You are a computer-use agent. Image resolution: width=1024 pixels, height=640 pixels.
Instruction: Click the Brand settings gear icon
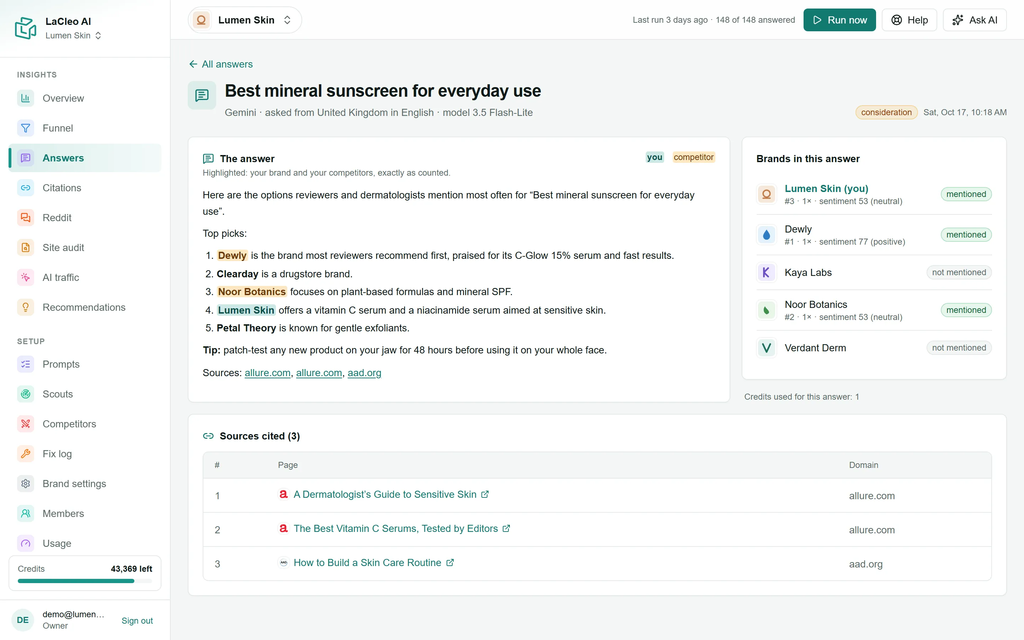(x=25, y=484)
